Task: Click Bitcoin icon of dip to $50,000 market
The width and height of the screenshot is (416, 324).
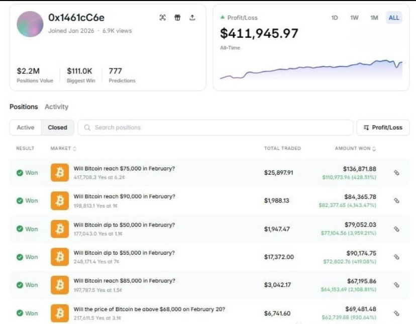Action: [x=60, y=229]
